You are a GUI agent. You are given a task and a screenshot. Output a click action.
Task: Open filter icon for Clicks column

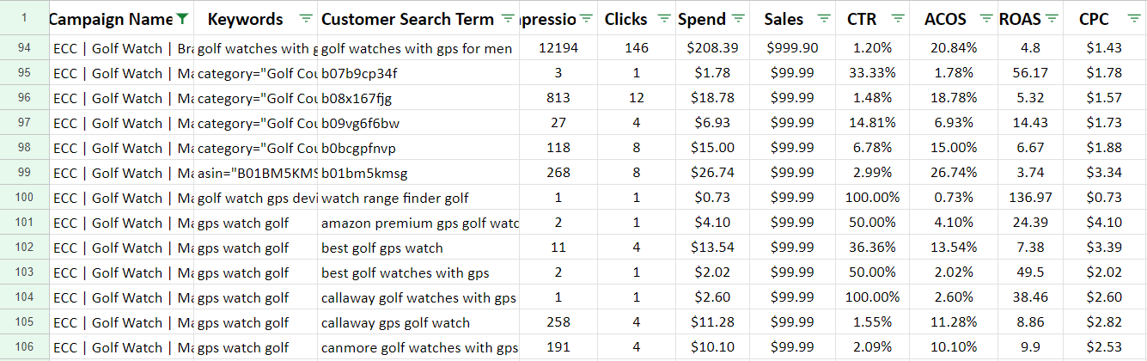pyautogui.click(x=664, y=19)
